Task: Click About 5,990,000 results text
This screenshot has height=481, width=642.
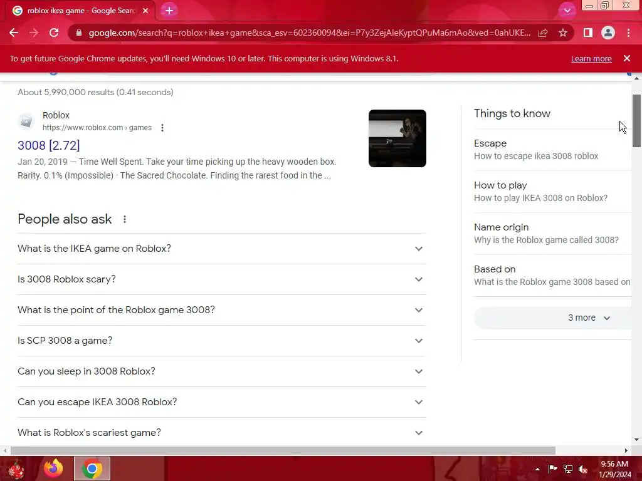Action: (95, 93)
